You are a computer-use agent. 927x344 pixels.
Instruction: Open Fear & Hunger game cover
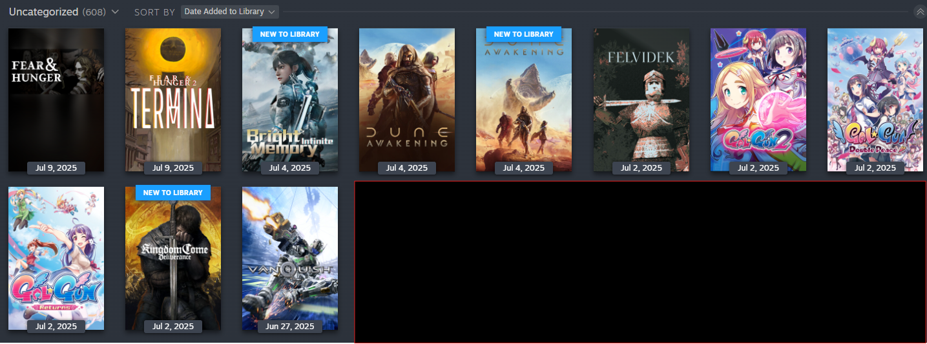coord(56,100)
